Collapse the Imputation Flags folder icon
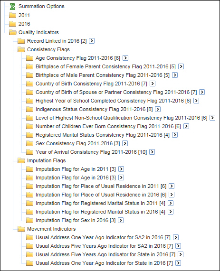The height and width of the screenshot is (271, 220). (x=21, y=160)
